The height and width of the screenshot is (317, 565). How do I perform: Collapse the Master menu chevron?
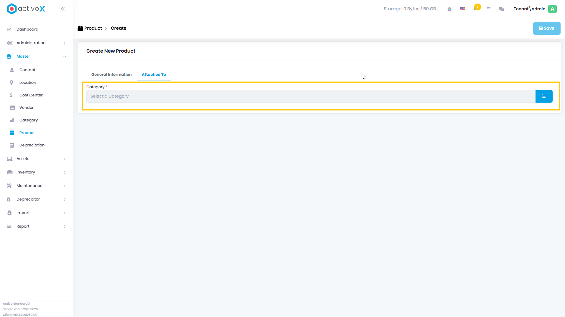click(x=65, y=56)
